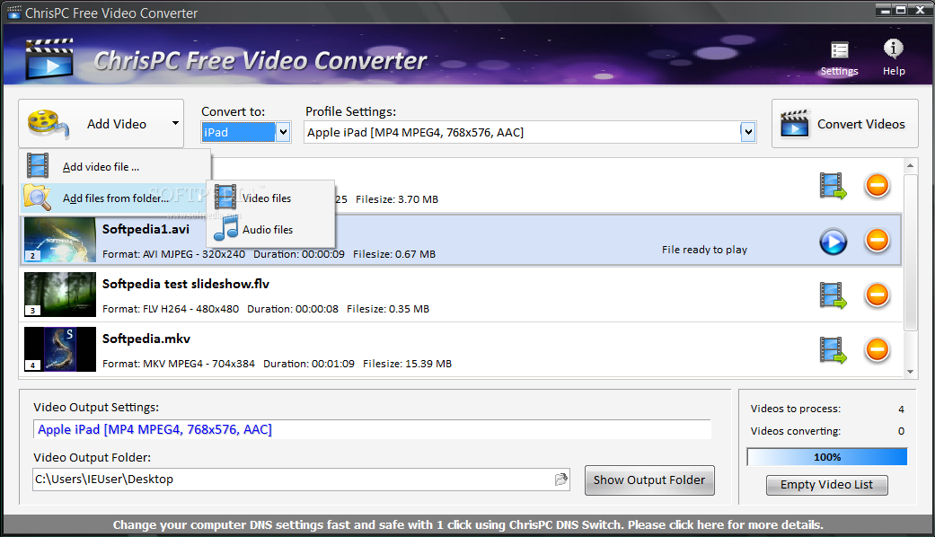Click the filmstrip icon beside Add video file
Image resolution: width=935 pixels, height=537 pixels.
[38, 166]
